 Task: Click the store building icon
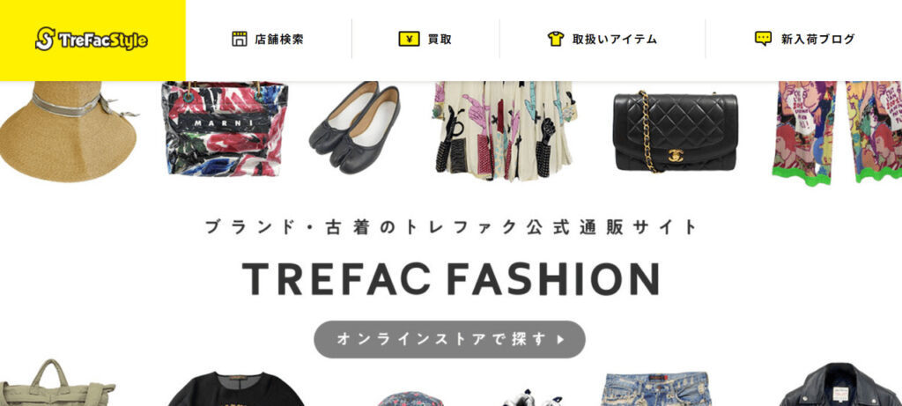pyautogui.click(x=240, y=39)
